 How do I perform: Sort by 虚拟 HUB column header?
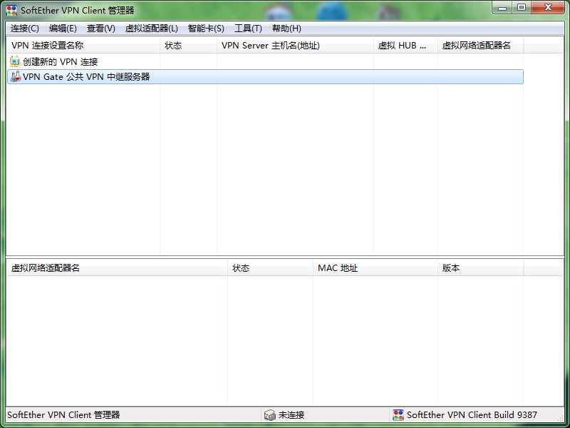click(x=405, y=46)
